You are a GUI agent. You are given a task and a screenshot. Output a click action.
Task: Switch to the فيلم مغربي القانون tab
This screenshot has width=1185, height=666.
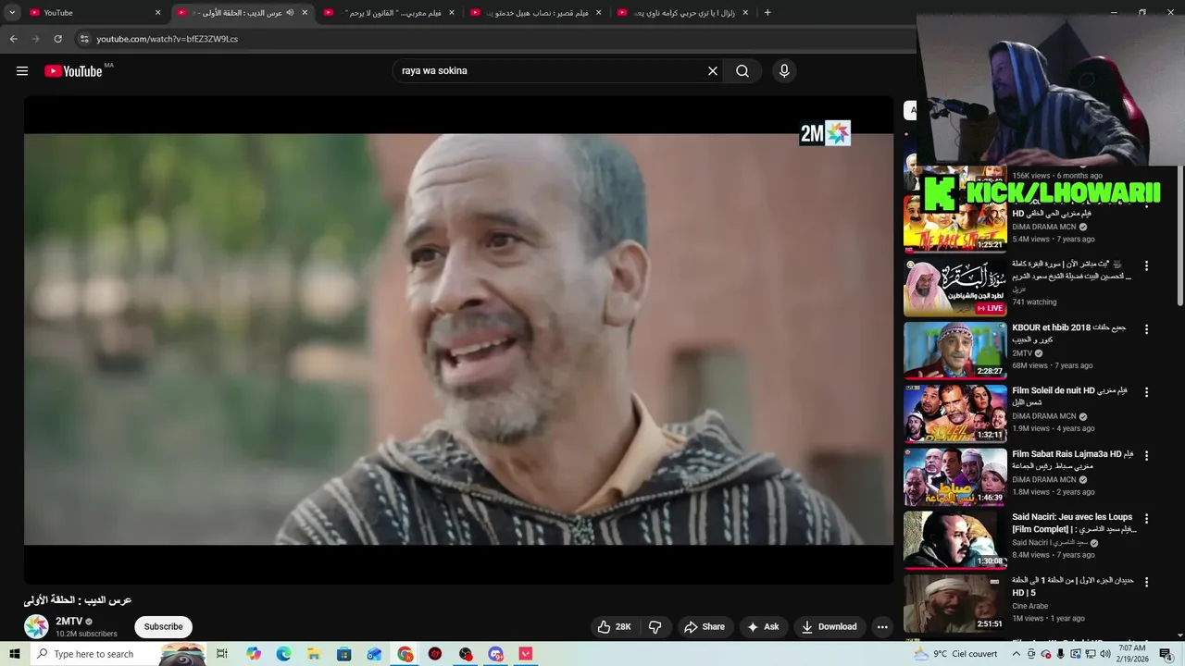coord(389,13)
